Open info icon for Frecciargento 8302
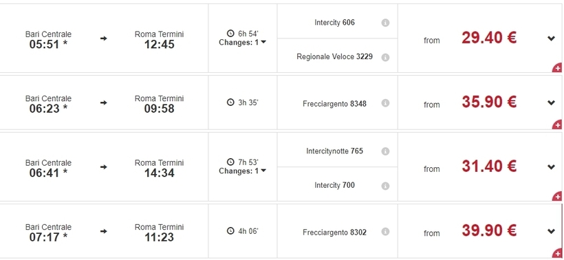 click(385, 232)
